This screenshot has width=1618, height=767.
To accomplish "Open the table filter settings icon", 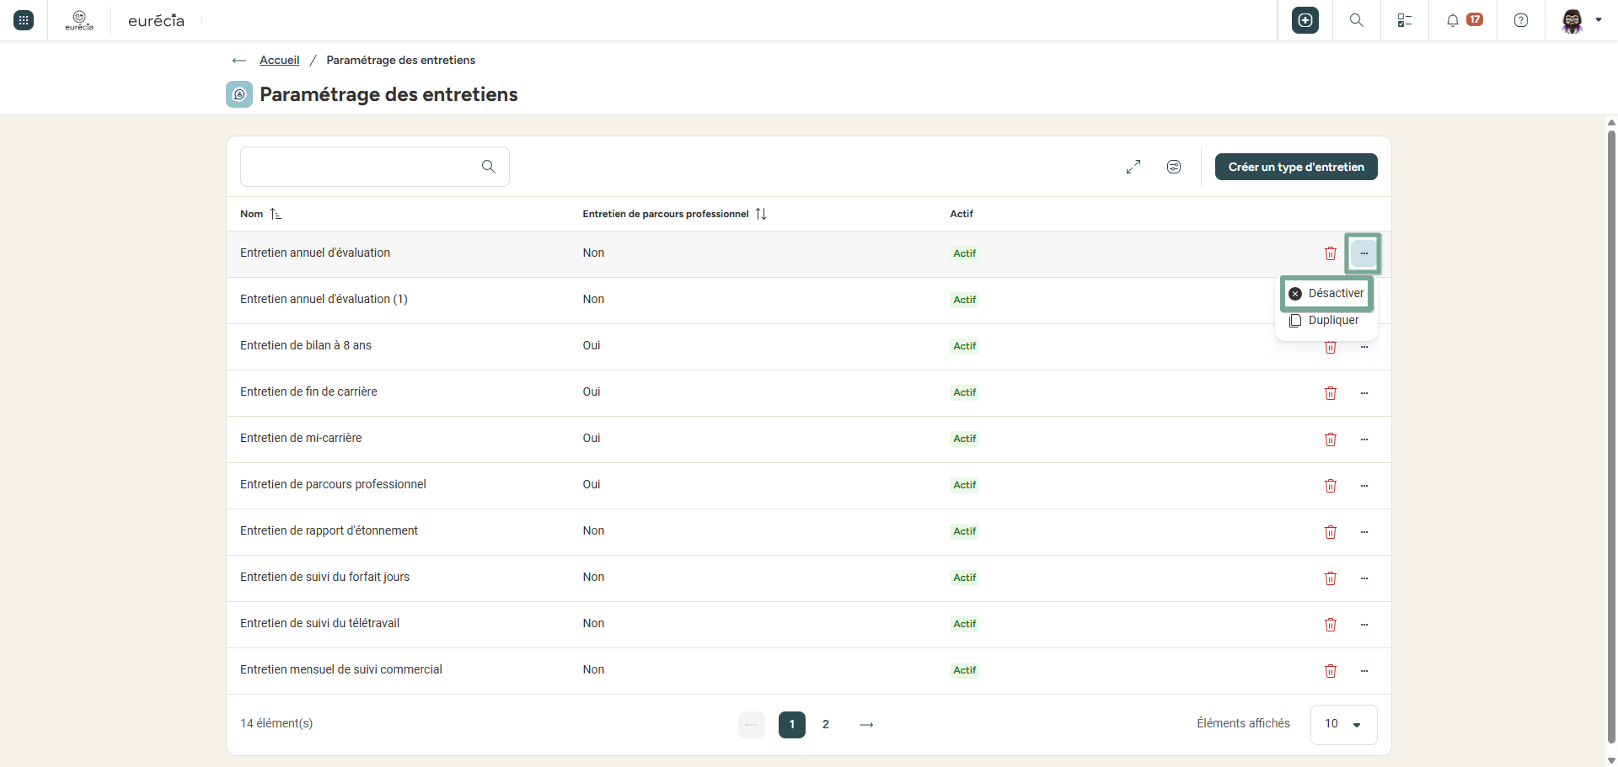I will [x=1174, y=167].
